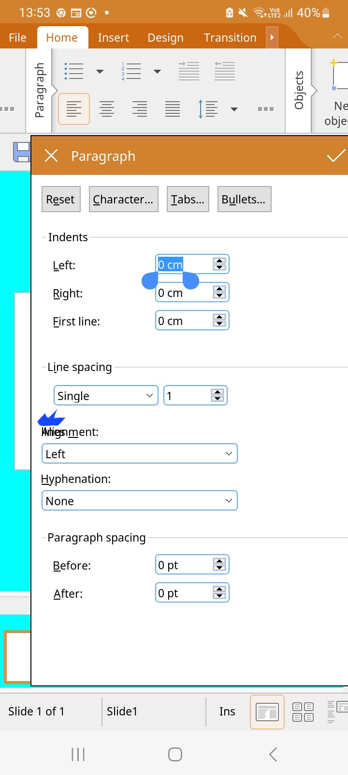Image resolution: width=348 pixels, height=775 pixels.
Task: Expand bulleted list style options arrow
Action: (x=100, y=72)
